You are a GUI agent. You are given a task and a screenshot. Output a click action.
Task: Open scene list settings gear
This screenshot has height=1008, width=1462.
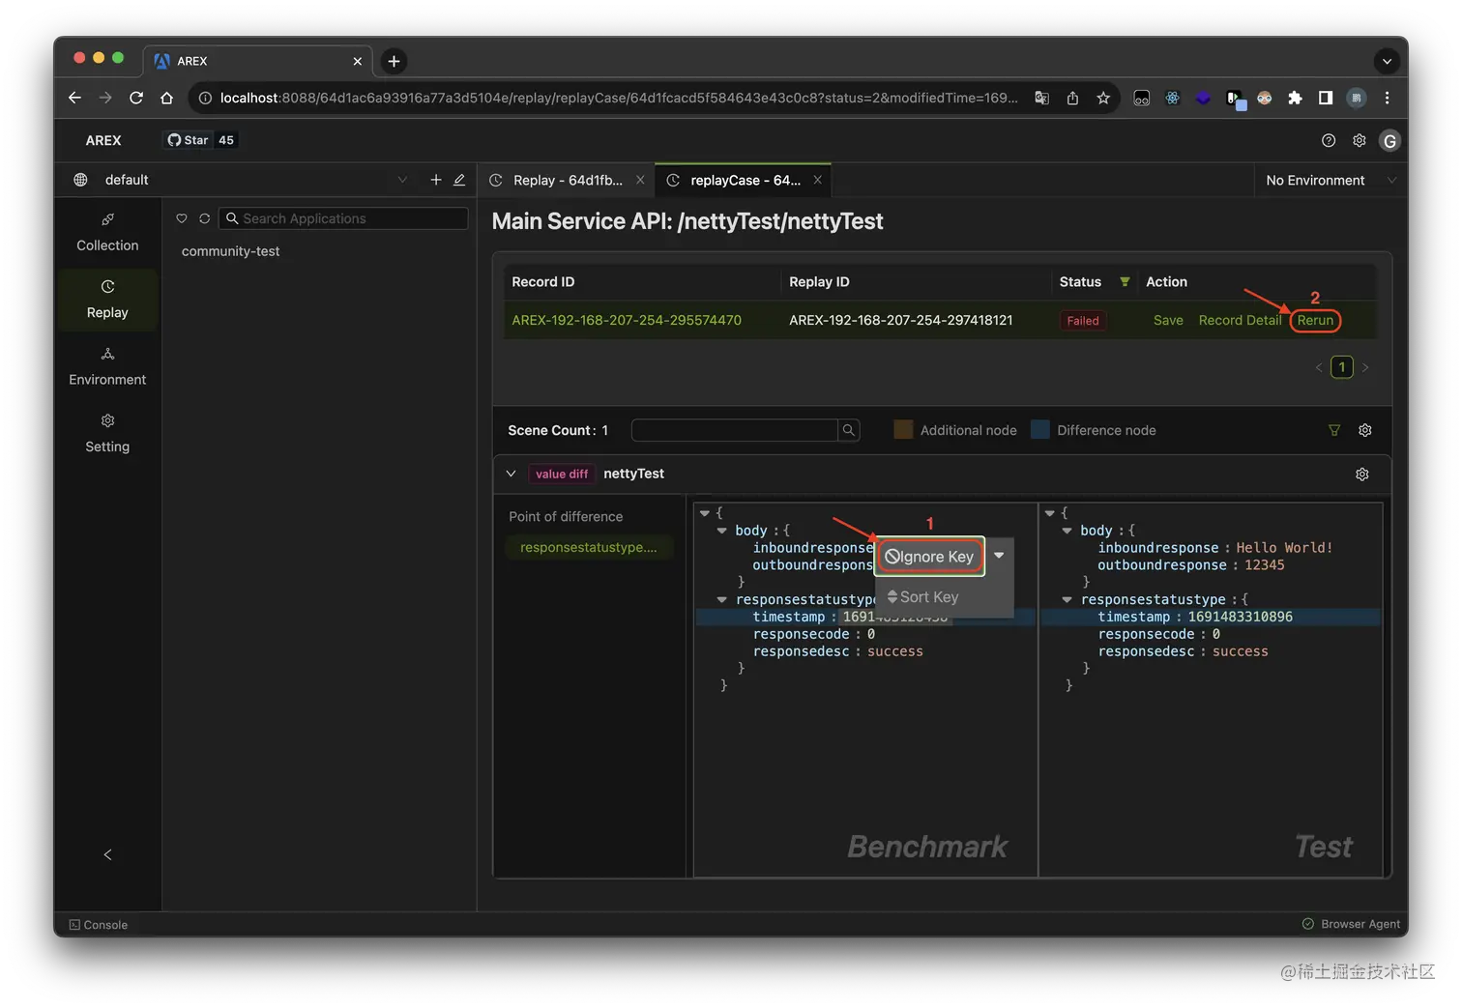click(1365, 430)
